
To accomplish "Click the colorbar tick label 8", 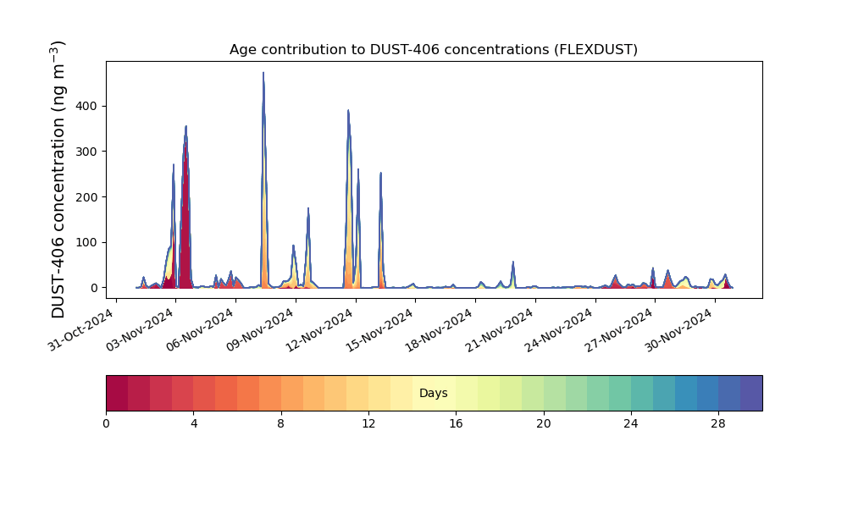I will [x=281, y=424].
